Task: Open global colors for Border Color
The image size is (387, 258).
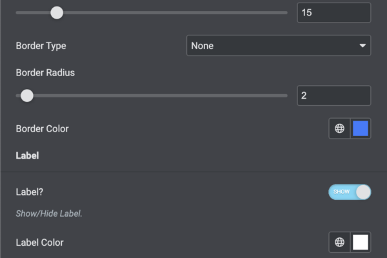Action: click(339, 128)
